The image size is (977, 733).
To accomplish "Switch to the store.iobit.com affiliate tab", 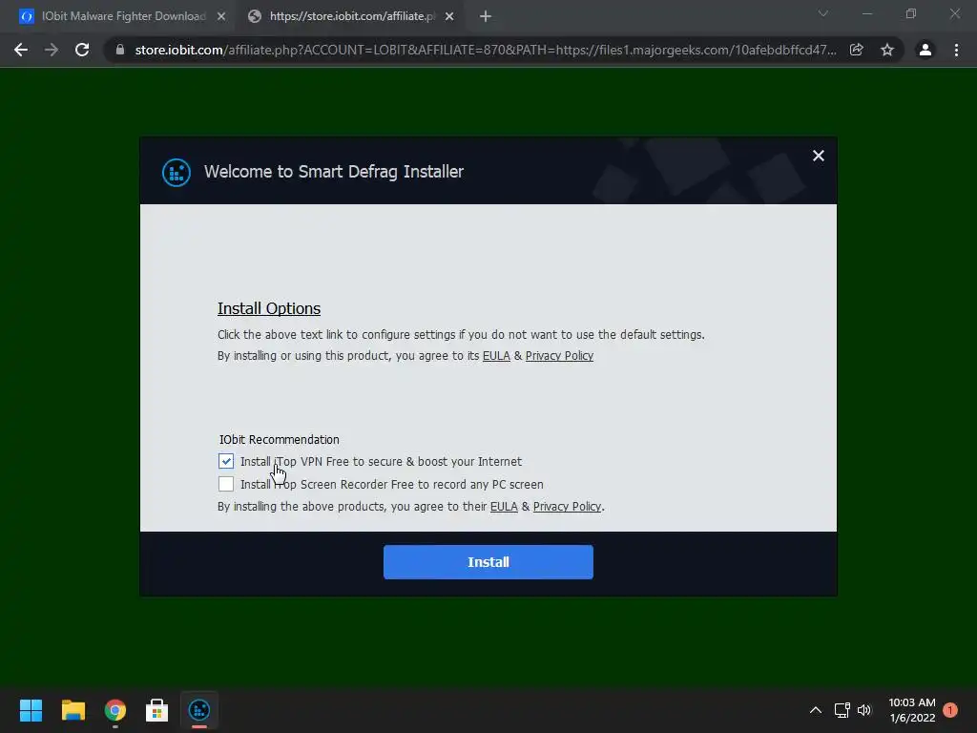I will (351, 16).
